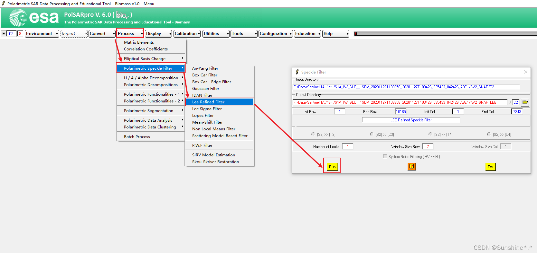Click the Number of Looks field

347,146
